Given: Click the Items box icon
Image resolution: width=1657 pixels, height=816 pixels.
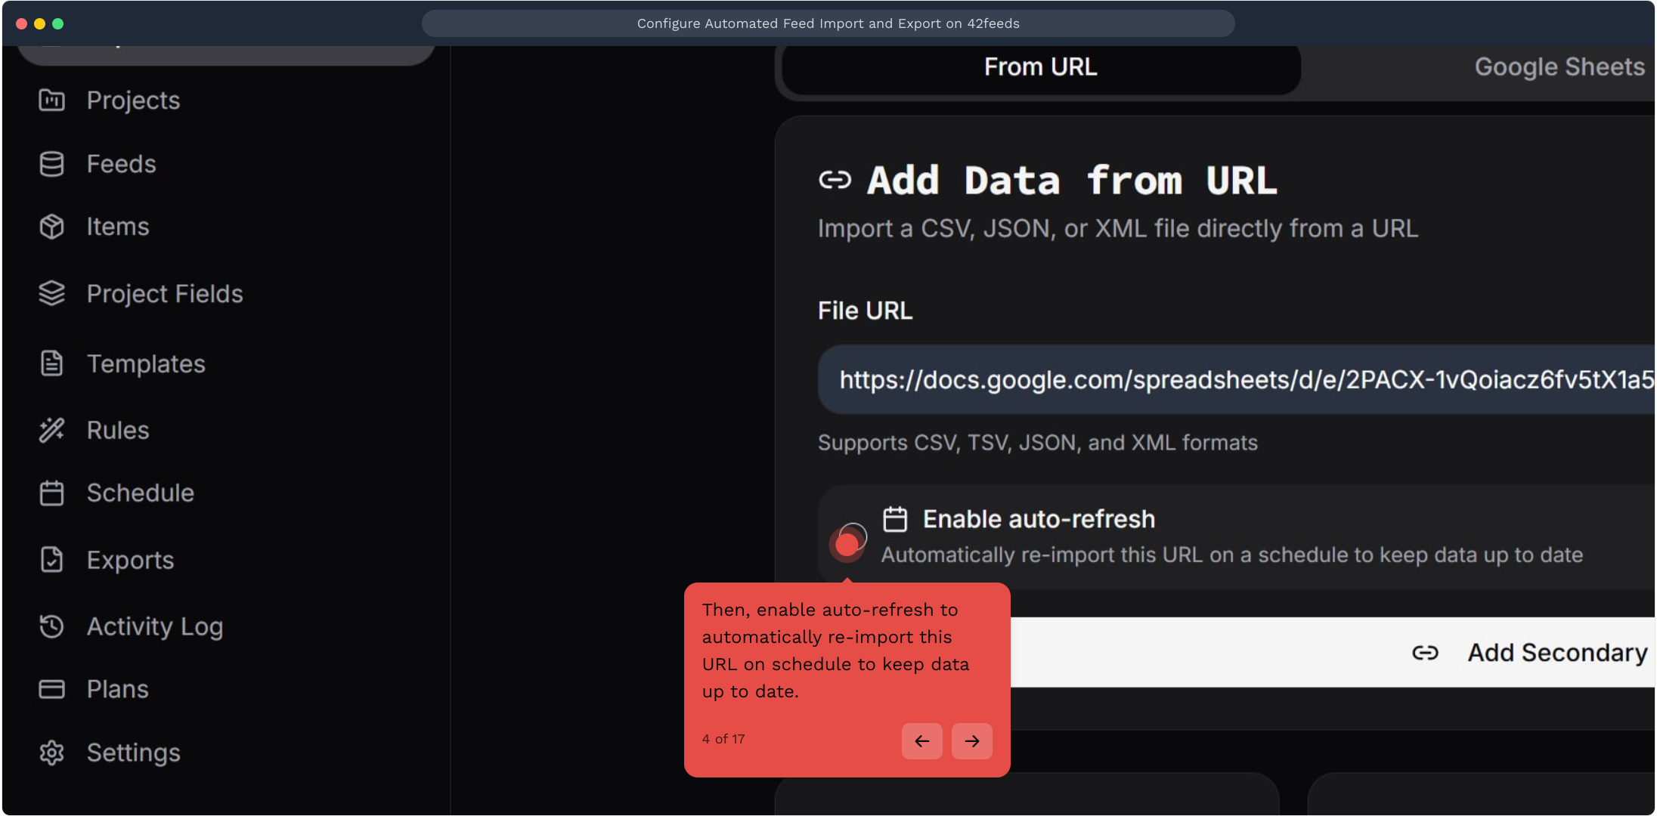Looking at the screenshot, I should coord(51,227).
